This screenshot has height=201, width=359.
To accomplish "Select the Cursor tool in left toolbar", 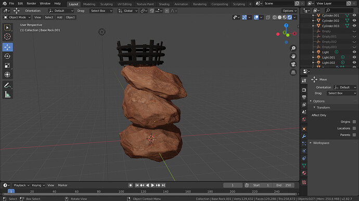I will click(x=7, y=36).
